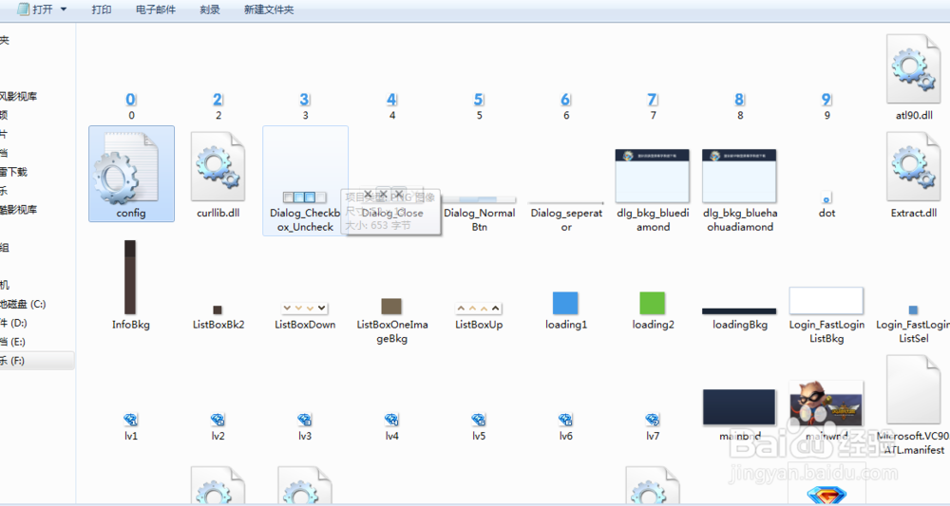950x506 pixels.
Task: Select the curllib.dll file icon
Action: click(218, 167)
